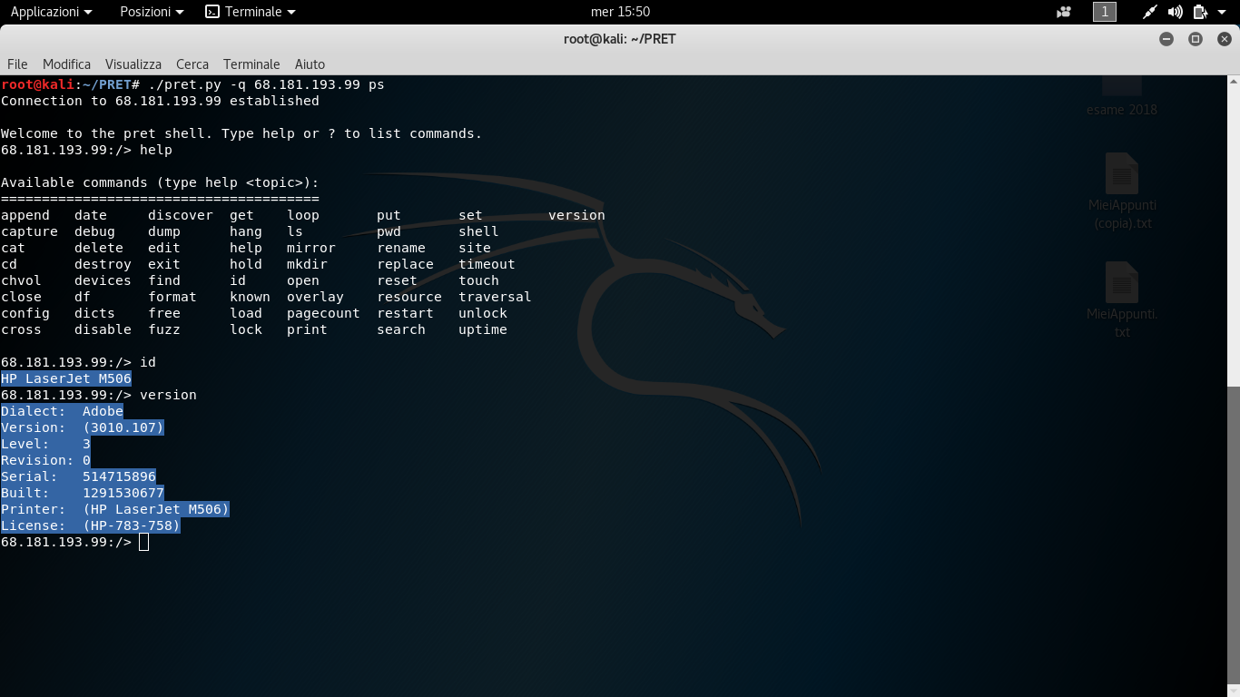This screenshot has width=1240, height=697.
Task: Click 'fuzz' in the command list
Action: point(164,329)
